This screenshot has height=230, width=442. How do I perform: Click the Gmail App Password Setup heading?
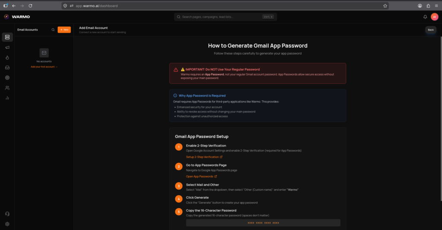click(x=202, y=137)
